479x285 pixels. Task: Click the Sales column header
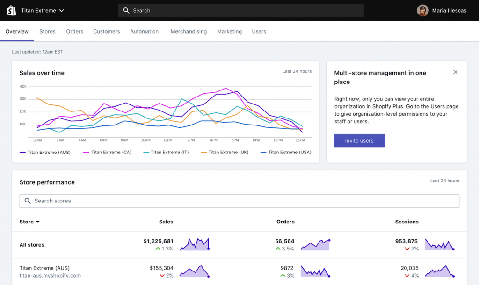click(166, 222)
